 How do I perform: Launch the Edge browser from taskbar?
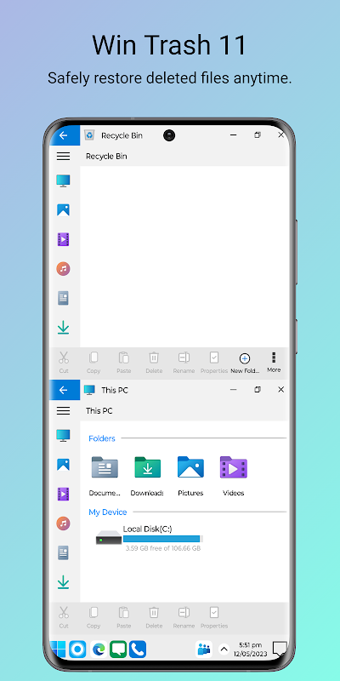99,650
